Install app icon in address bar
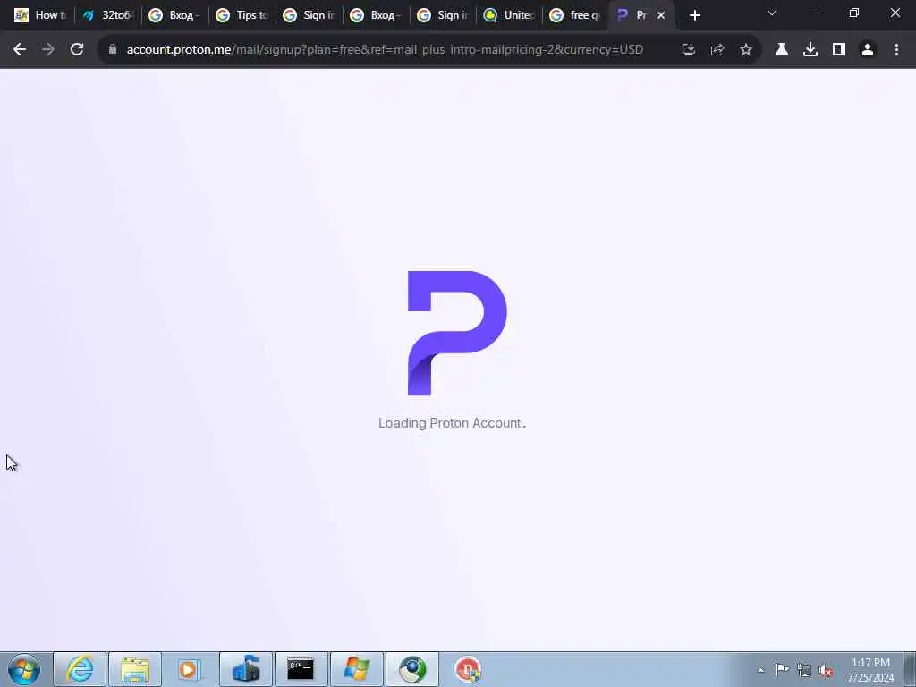This screenshot has width=916, height=687. point(688,50)
